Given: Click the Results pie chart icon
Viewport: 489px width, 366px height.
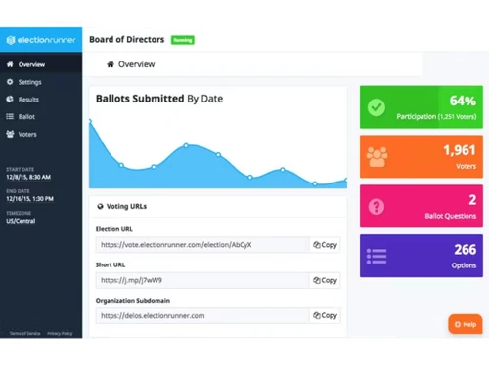Looking at the screenshot, I should click(x=10, y=99).
